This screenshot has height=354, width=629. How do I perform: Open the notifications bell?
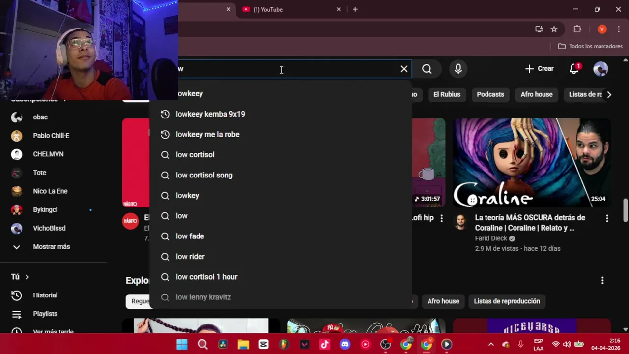click(574, 69)
